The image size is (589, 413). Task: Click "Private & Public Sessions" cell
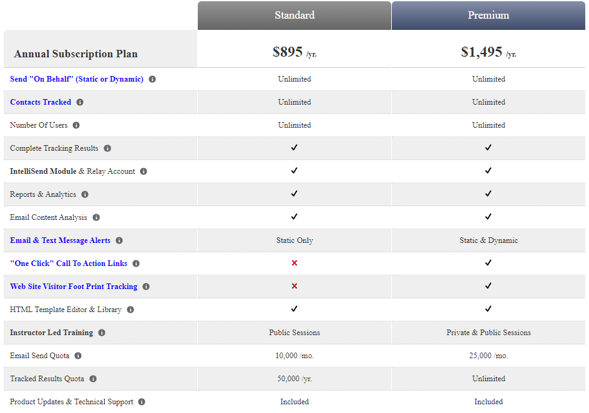[x=489, y=333]
